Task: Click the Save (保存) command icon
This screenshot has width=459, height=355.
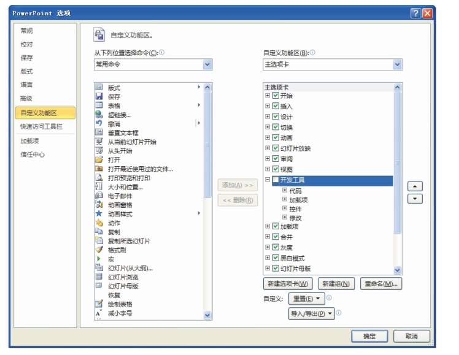Action: coord(99,96)
